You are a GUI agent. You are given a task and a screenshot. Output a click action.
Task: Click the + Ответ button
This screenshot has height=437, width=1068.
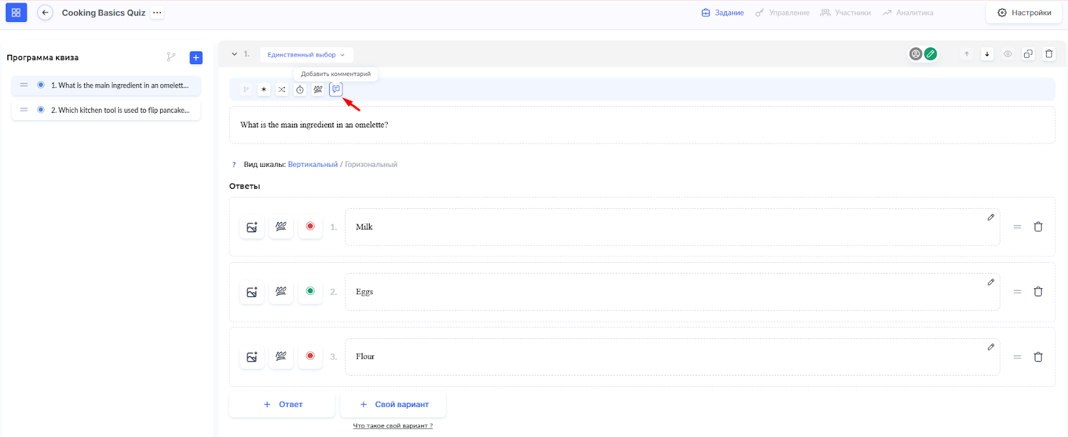point(282,404)
